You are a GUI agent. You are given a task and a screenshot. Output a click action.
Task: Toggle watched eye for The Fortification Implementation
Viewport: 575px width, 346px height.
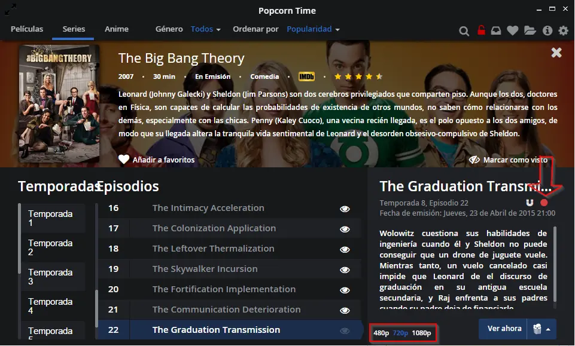(x=345, y=290)
